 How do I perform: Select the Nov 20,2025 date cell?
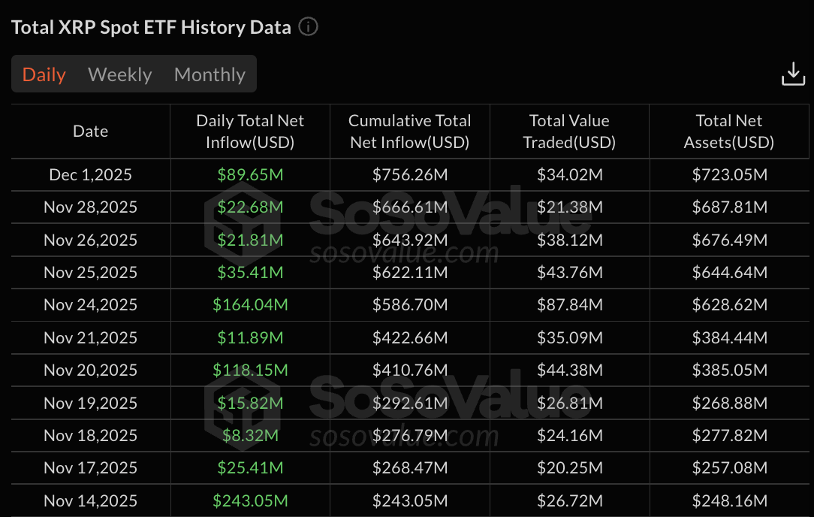click(x=90, y=370)
